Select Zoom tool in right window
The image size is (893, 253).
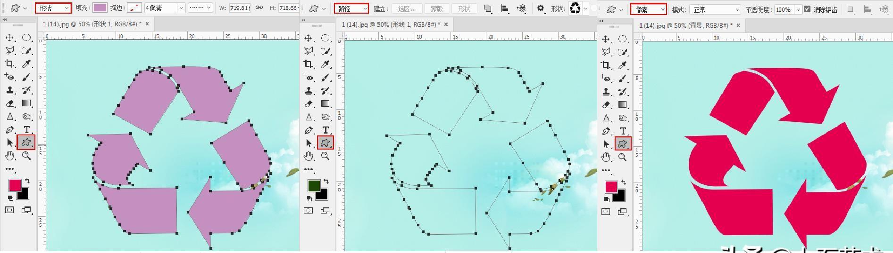(x=622, y=157)
